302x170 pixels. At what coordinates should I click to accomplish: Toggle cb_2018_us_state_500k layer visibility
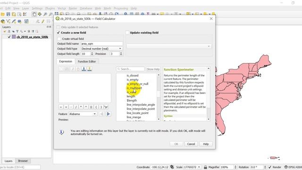[x=9, y=37]
